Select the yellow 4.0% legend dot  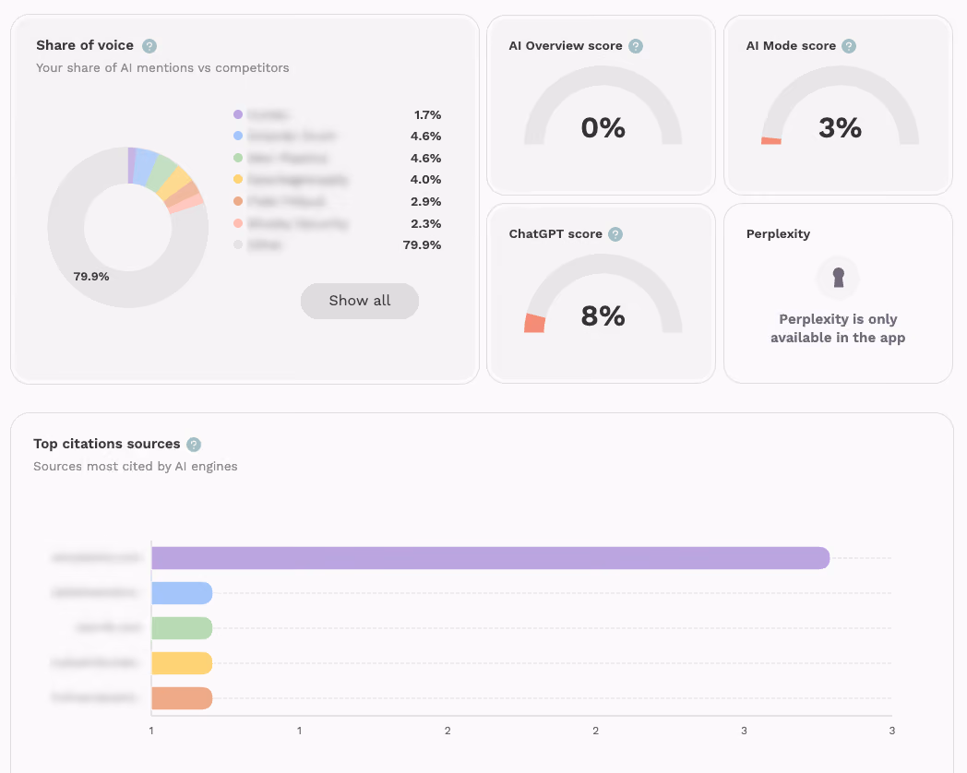tap(238, 179)
